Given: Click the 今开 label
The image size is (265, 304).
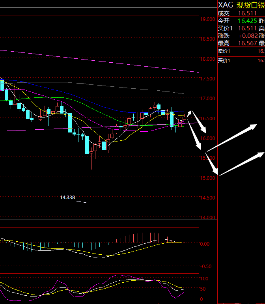Looking at the screenshot, I should coord(224,21).
